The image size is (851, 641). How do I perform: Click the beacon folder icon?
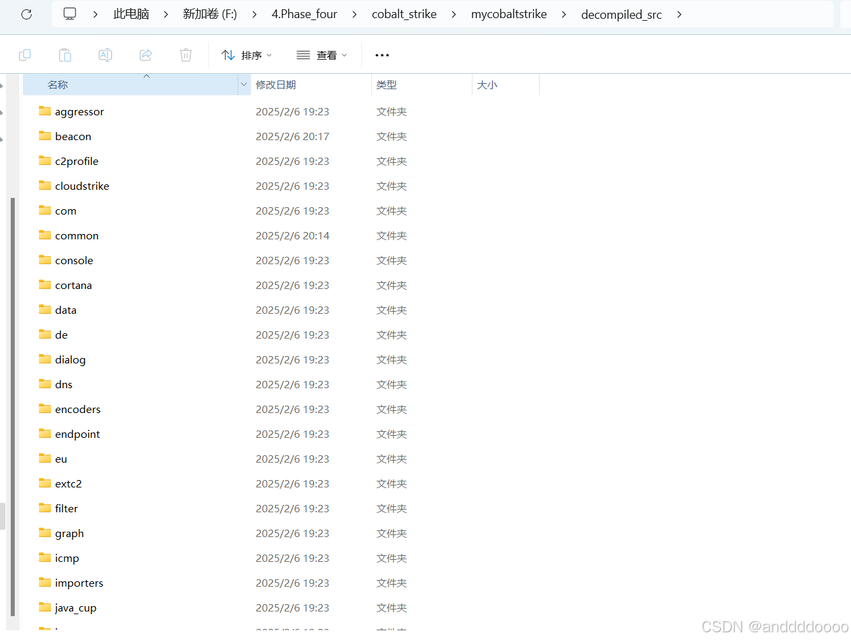pos(45,136)
